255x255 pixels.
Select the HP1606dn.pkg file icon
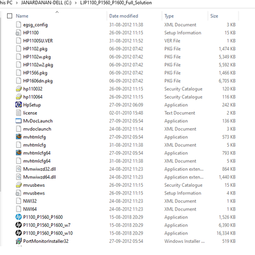[x=19, y=81]
